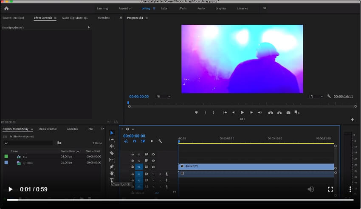Toggle insert sequences as nests
This screenshot has width=361, height=209.
(x=126, y=141)
